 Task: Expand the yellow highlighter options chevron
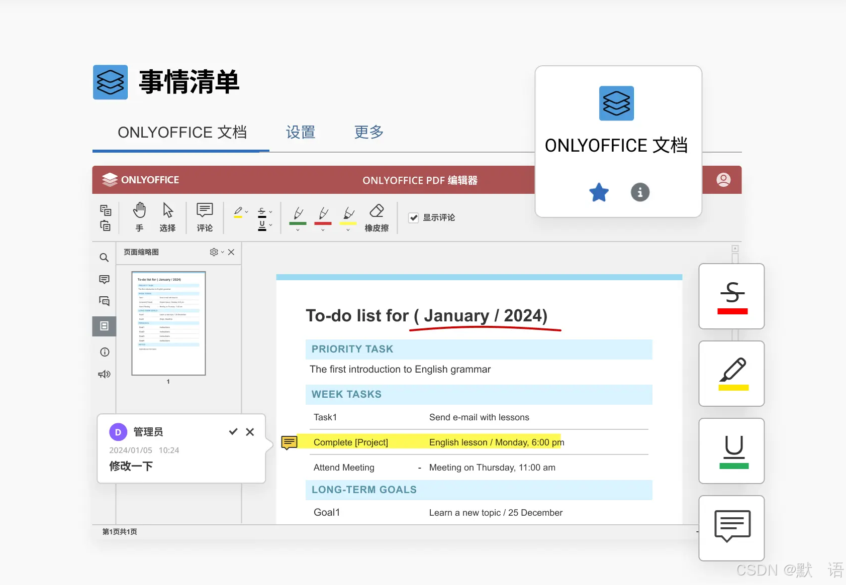tap(348, 230)
